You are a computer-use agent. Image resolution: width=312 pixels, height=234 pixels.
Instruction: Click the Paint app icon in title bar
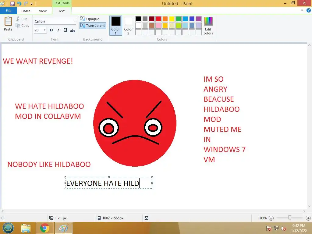tap(2, 3)
